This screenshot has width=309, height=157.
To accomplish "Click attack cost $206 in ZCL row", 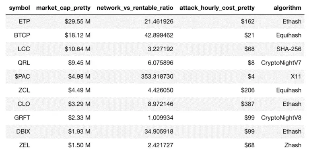I will pos(248,90).
